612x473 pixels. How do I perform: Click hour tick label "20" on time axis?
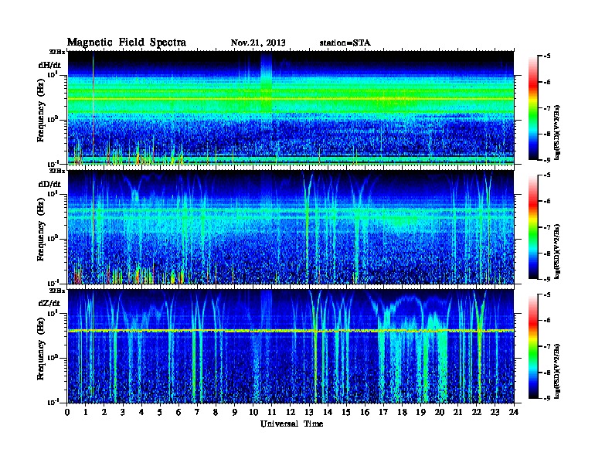pos(440,413)
